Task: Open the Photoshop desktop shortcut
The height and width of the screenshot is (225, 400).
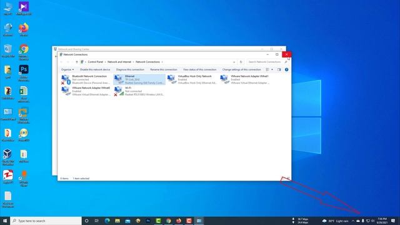Action: coord(24,73)
